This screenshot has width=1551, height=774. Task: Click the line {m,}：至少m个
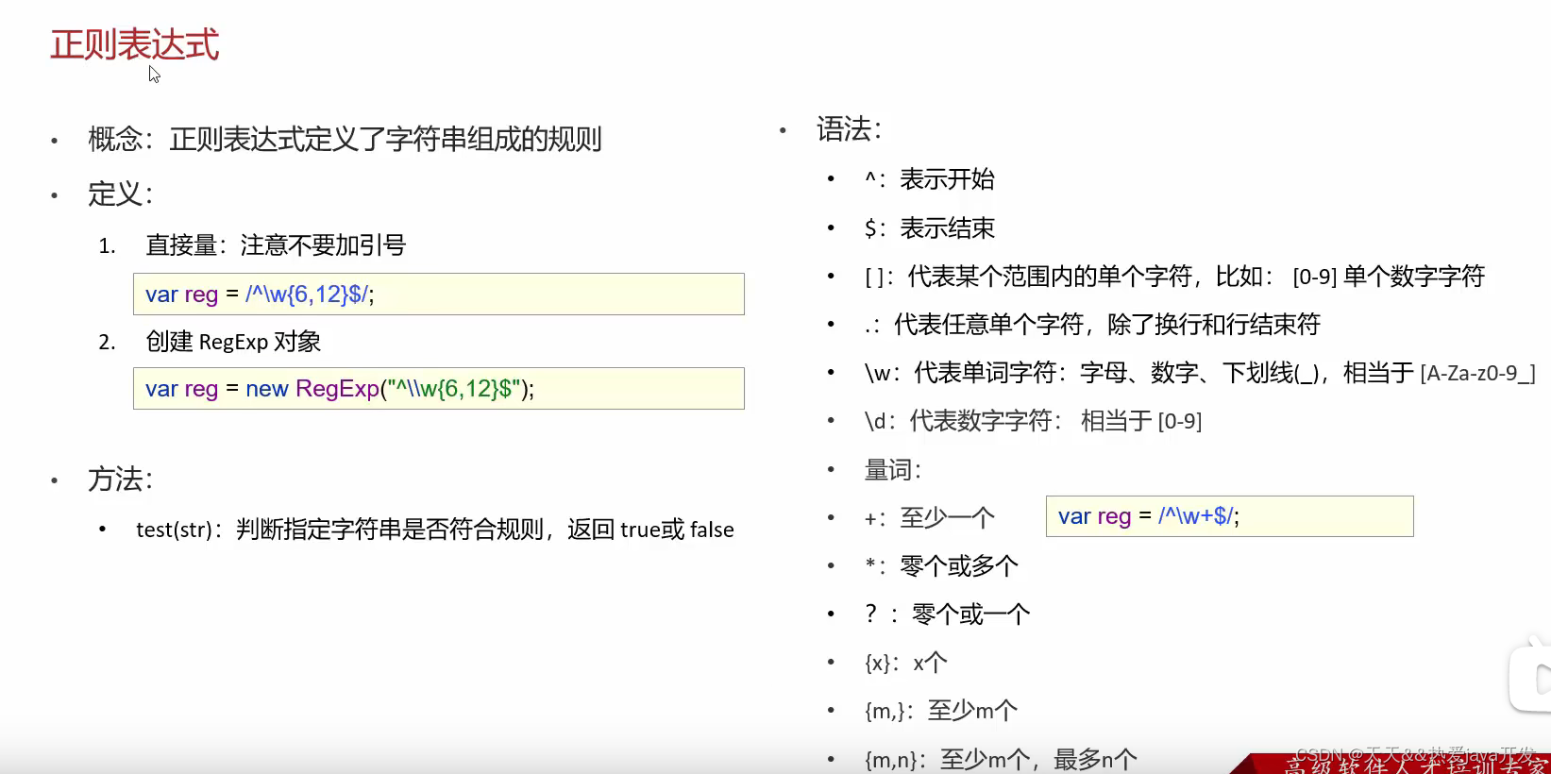point(941,711)
